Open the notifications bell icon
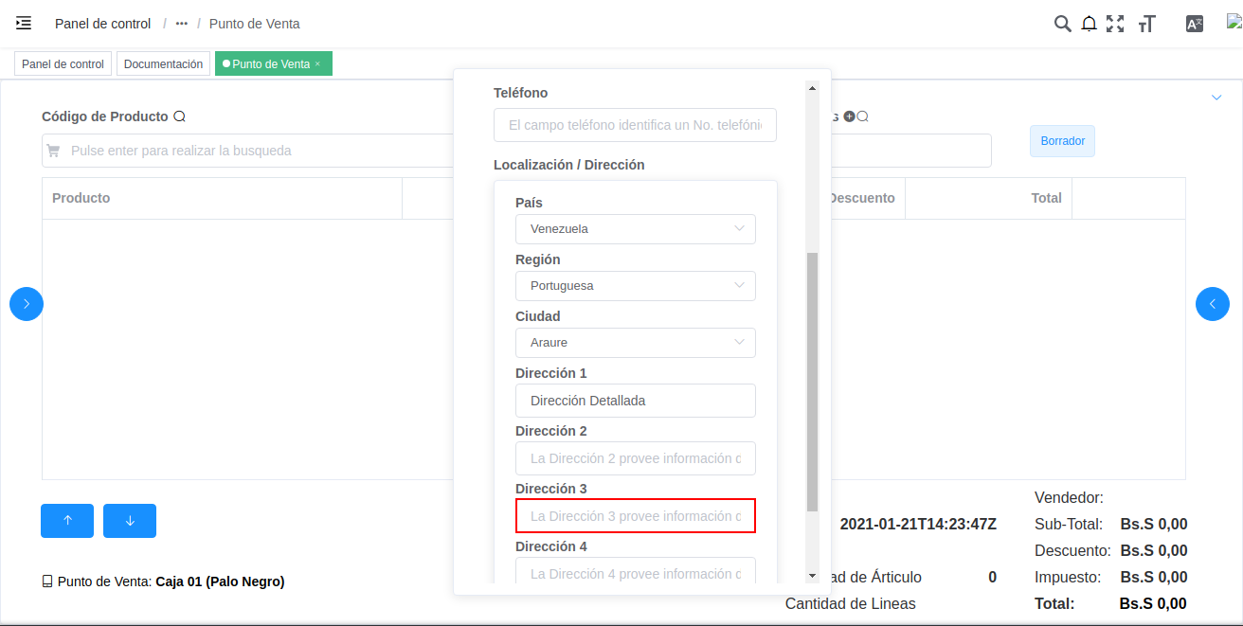 1089,23
